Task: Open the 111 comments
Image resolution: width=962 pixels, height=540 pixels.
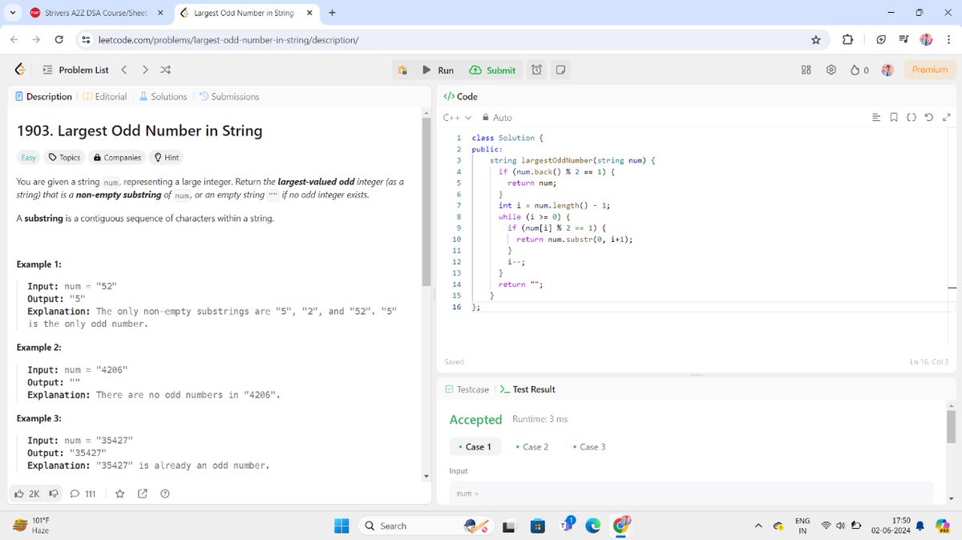Action: coord(83,494)
